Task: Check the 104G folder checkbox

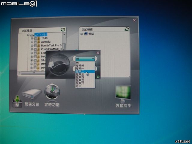Action: click(35, 38)
